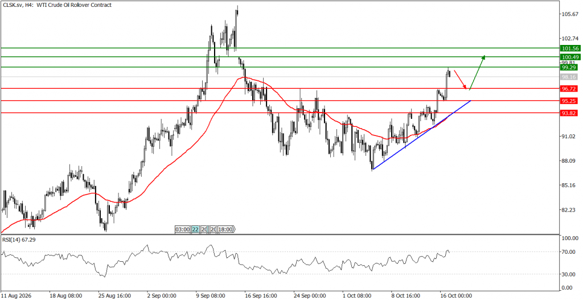Click the 105.67 price axis value
583x301 pixels.
[570, 14]
